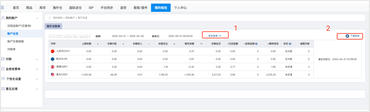The height and width of the screenshot is (112, 370).
Task: Open 对账单 in sidebar
Action: click(x=11, y=49)
